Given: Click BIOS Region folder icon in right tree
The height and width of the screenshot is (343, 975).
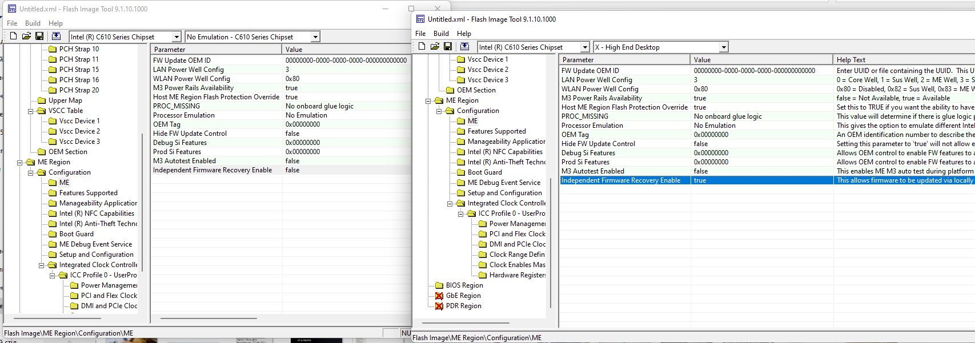Looking at the screenshot, I should coord(439,285).
